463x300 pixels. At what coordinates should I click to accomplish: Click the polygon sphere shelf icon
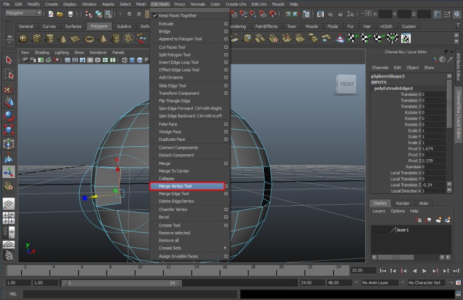(x=23, y=38)
